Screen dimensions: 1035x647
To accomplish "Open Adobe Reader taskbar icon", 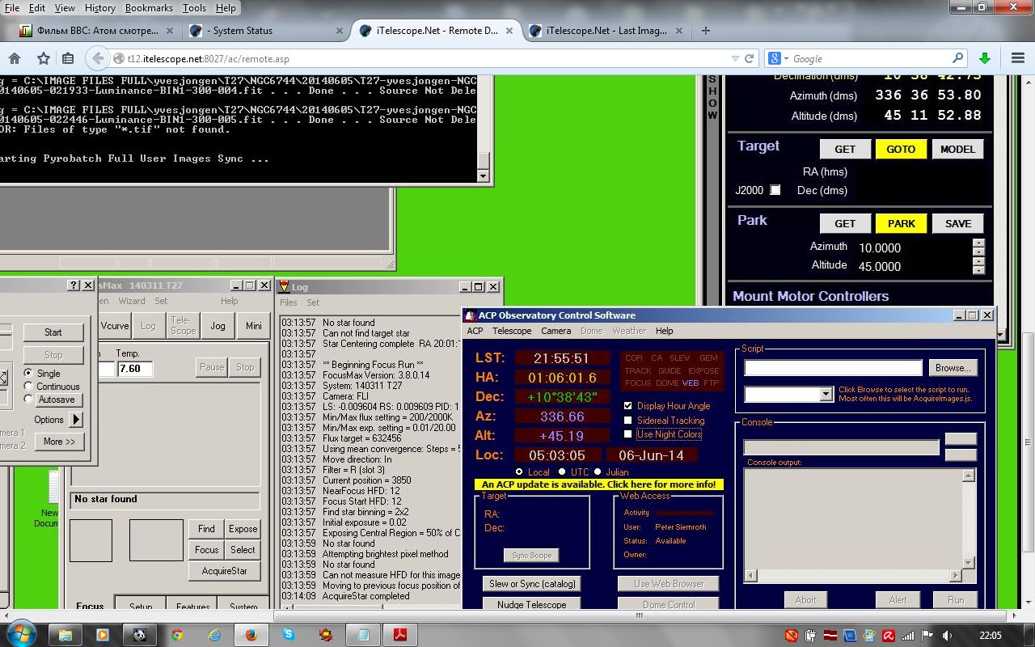I will point(399,635).
